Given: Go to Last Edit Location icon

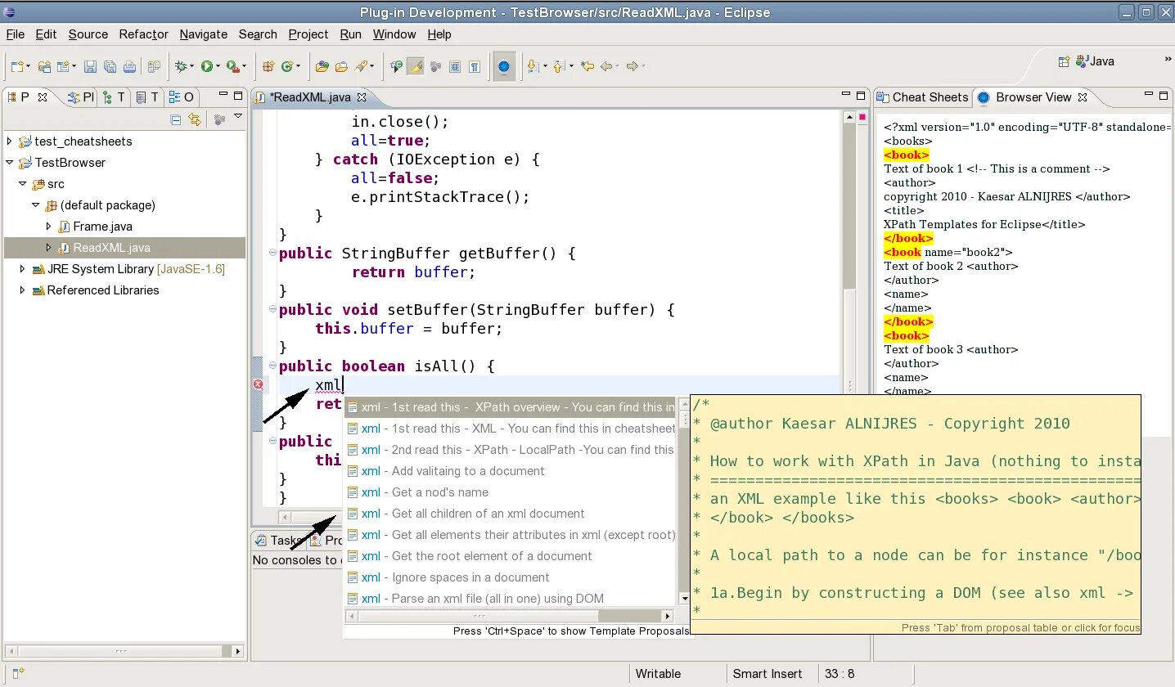Looking at the screenshot, I should [587, 67].
